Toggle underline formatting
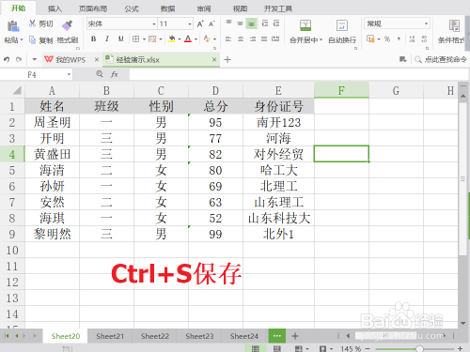 [120, 39]
